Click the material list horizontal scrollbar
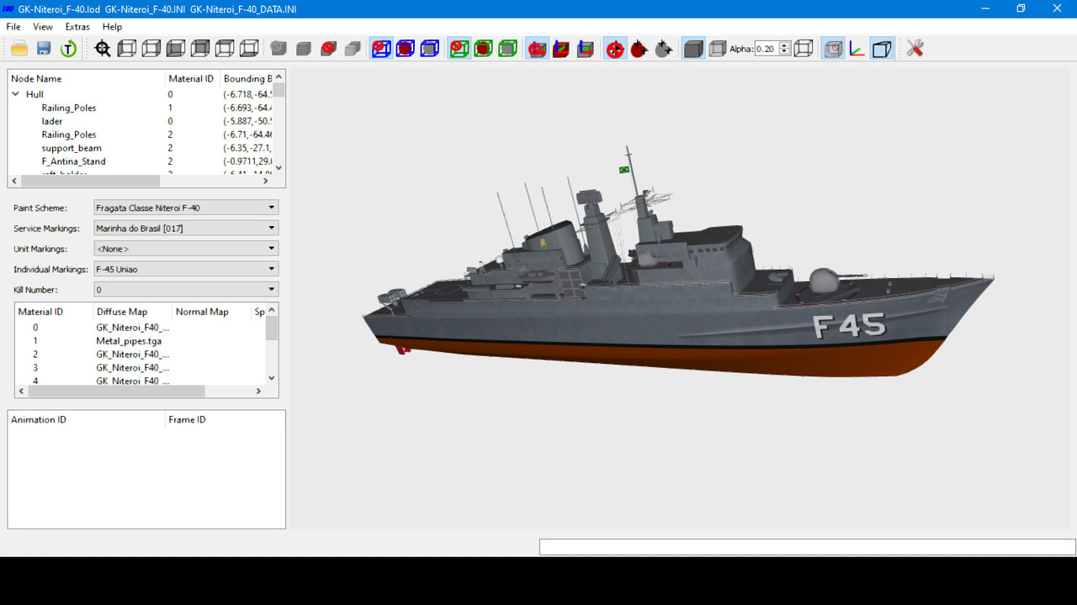This screenshot has width=1077, height=605. point(117,391)
